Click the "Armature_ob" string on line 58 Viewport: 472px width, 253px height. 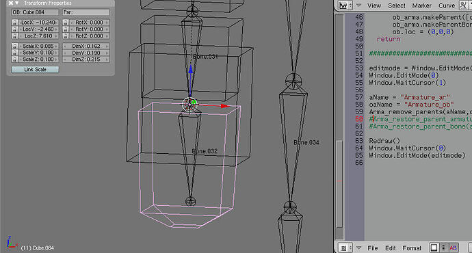click(x=429, y=105)
